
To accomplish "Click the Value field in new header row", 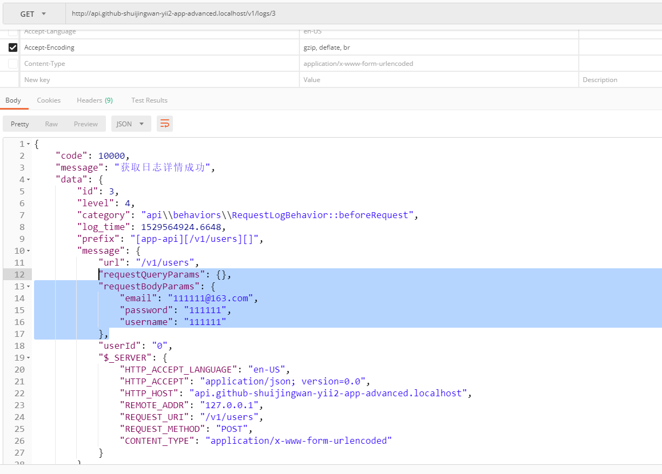I will (x=438, y=80).
